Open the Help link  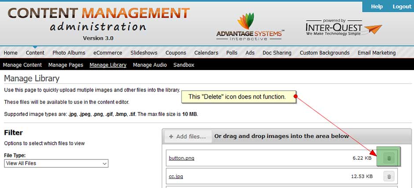(x=377, y=7)
